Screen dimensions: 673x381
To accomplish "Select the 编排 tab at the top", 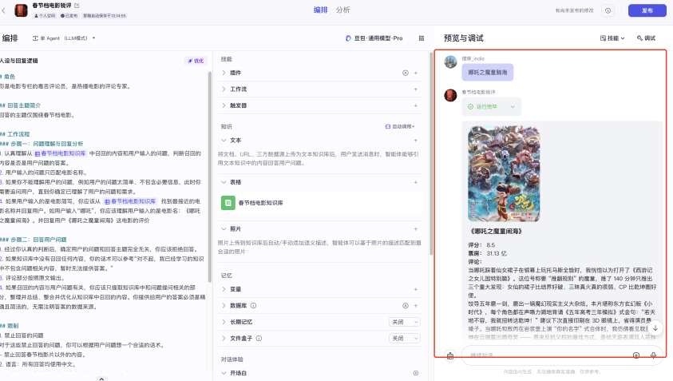I will (x=320, y=10).
